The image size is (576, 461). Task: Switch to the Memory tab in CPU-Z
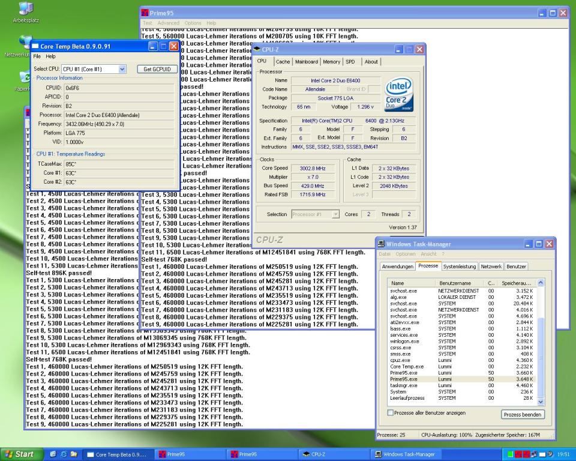tap(332, 62)
